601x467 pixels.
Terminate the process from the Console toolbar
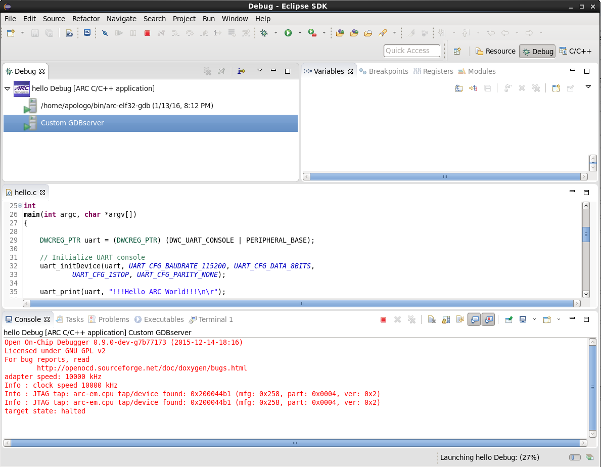(383, 319)
